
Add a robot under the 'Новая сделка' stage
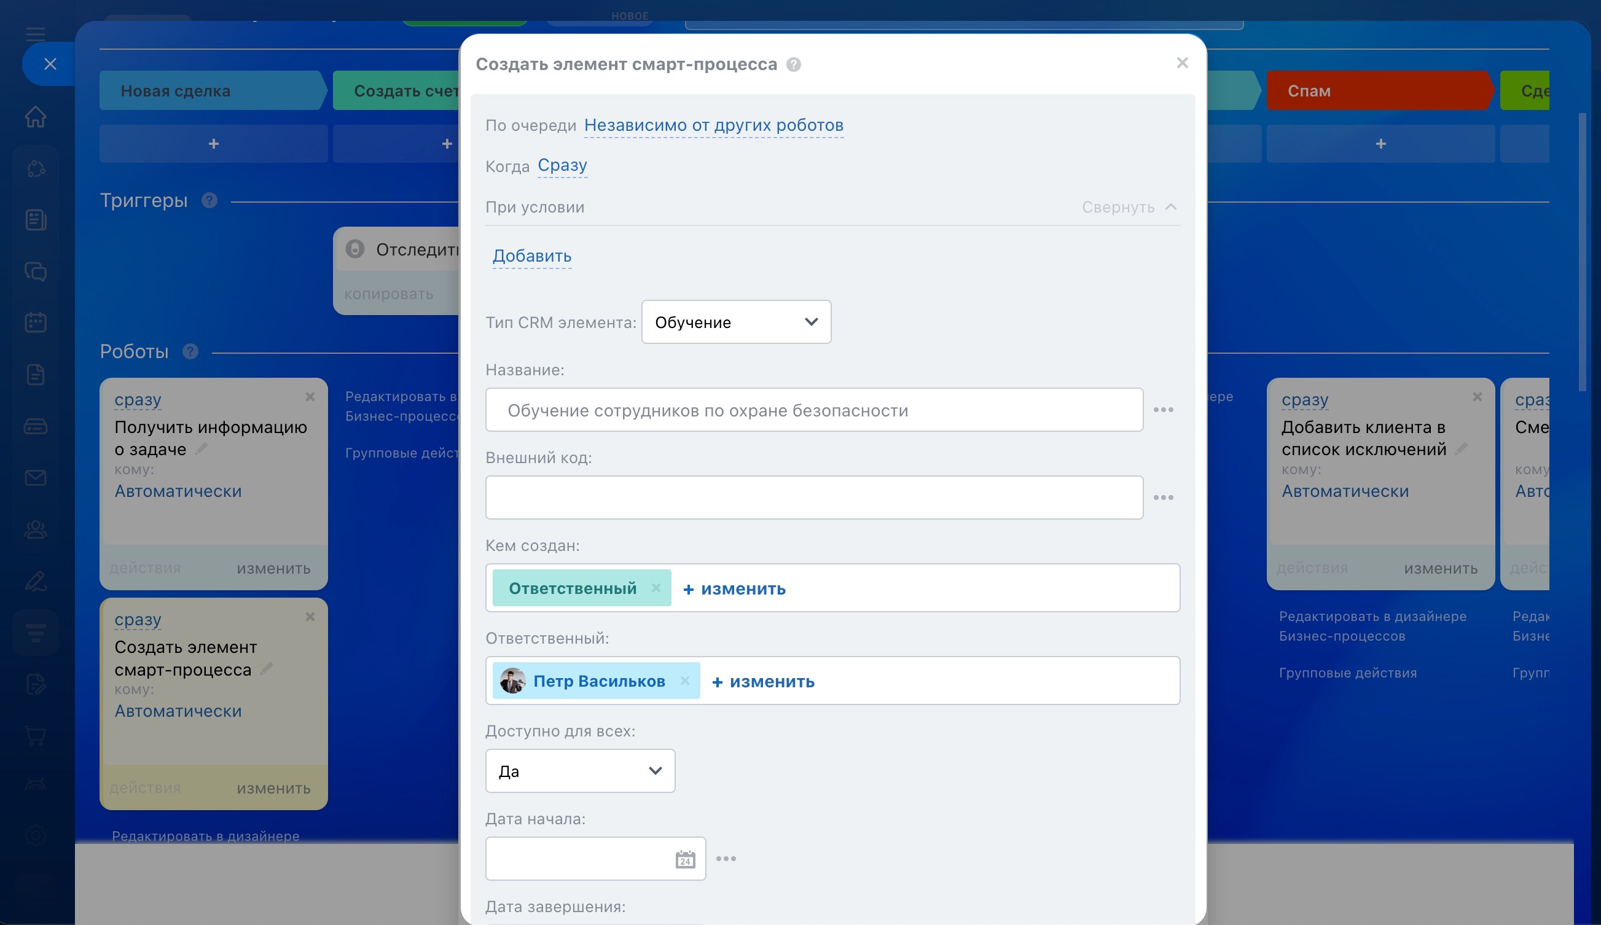[x=213, y=144]
